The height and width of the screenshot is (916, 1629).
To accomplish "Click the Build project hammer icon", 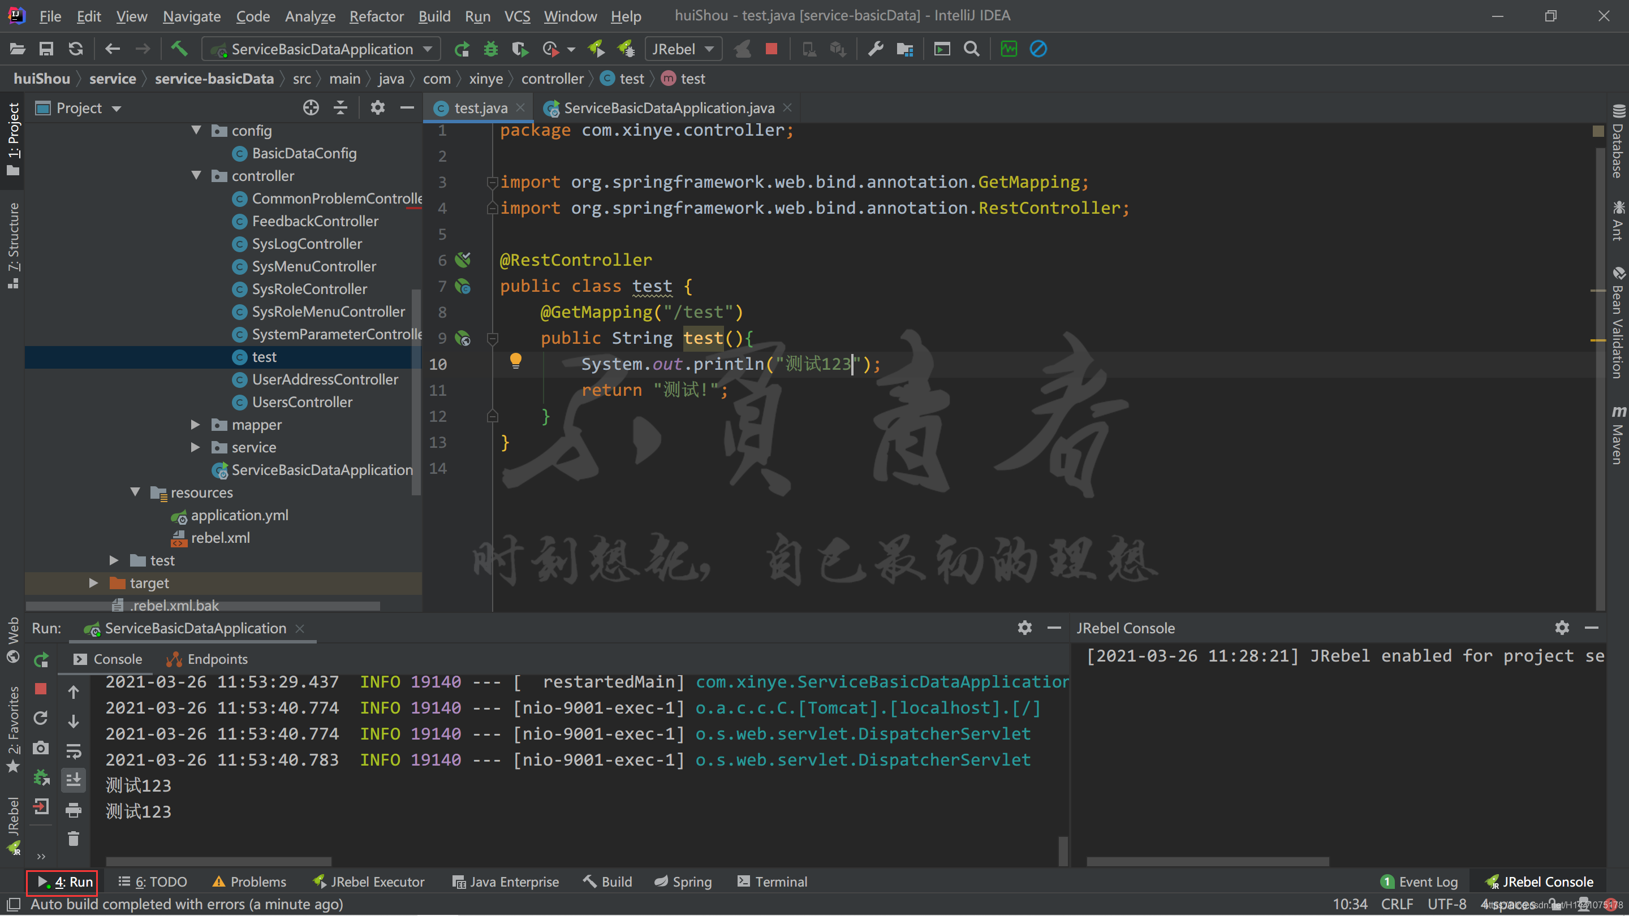I will coord(180,49).
